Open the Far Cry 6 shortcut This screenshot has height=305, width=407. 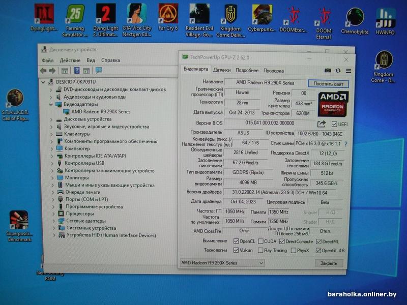(x=168, y=17)
